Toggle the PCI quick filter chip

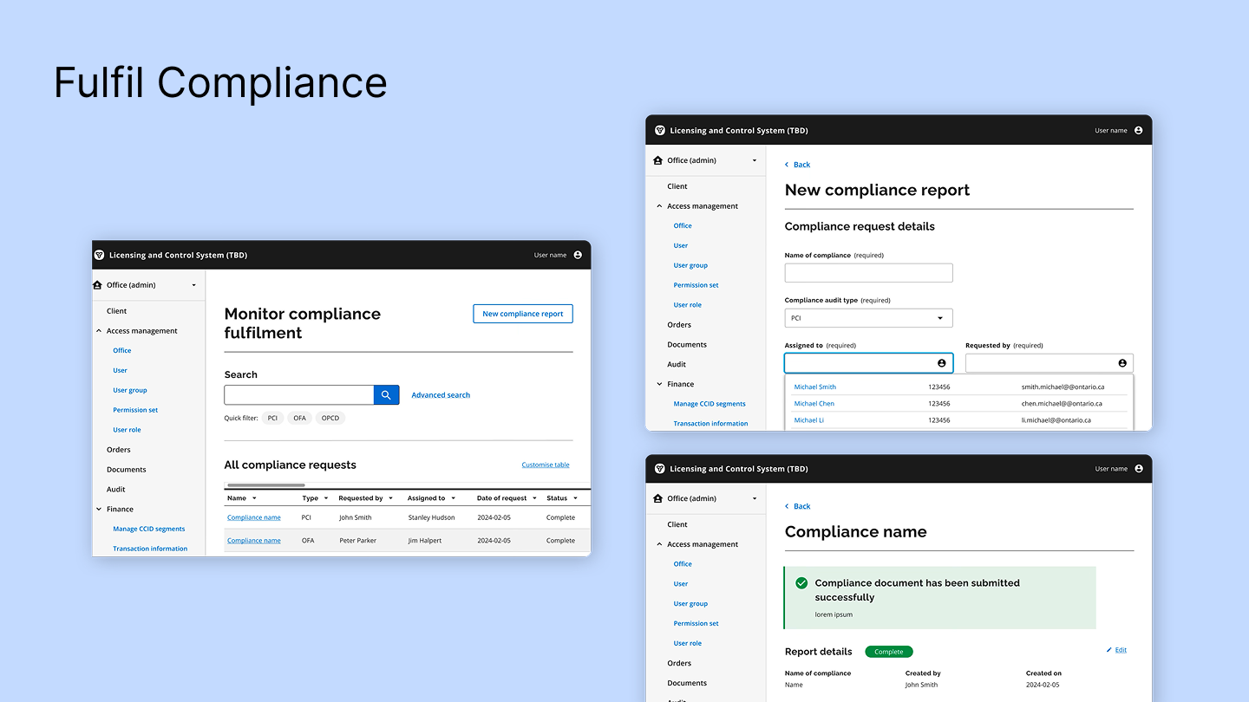click(x=272, y=418)
